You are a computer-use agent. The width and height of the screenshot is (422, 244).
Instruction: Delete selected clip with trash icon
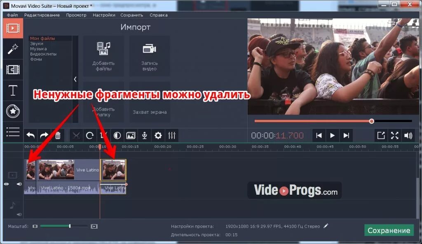58,136
